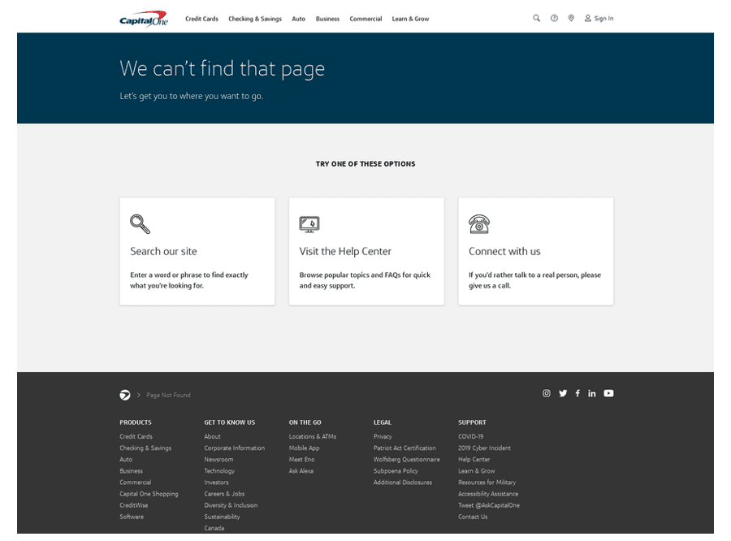The height and width of the screenshot is (541, 731).
Task: Select the Visit the Help Center heading
Action: click(x=345, y=251)
